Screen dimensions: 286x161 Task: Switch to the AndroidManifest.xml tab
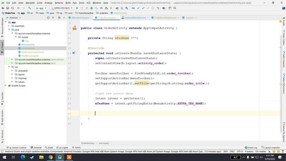click(x=135, y=18)
